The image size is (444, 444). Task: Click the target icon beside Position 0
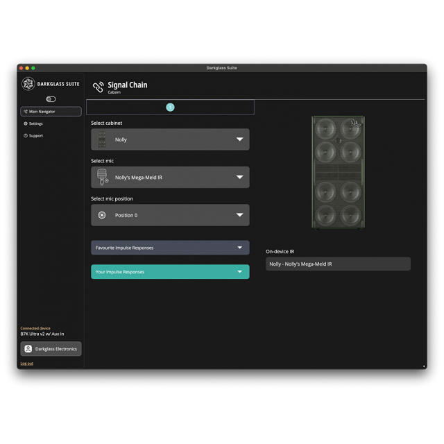pos(102,215)
